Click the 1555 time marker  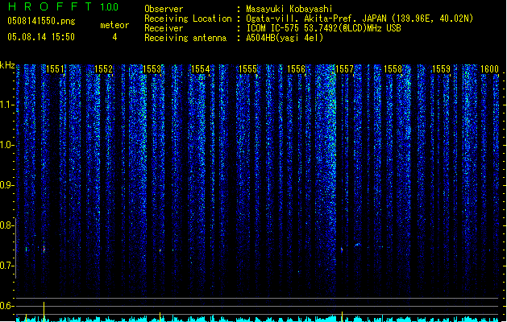pos(247,69)
